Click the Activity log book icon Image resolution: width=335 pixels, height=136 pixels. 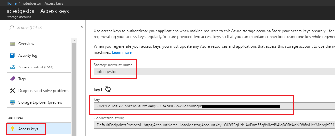click(x=13, y=56)
